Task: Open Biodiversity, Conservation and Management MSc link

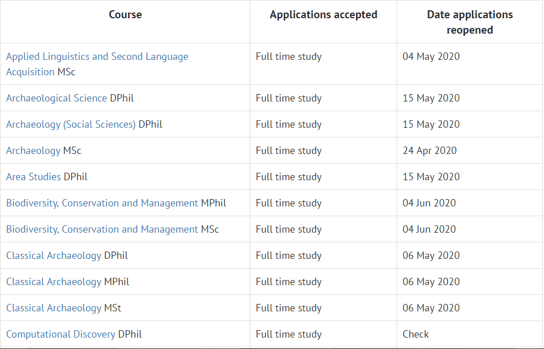Action: pos(102,229)
